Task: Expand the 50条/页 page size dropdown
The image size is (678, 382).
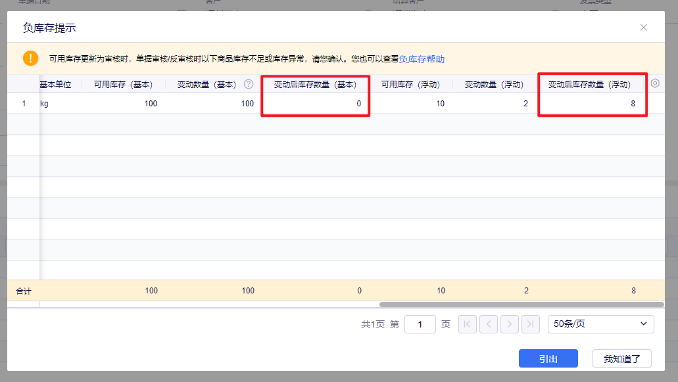Action: (x=600, y=324)
